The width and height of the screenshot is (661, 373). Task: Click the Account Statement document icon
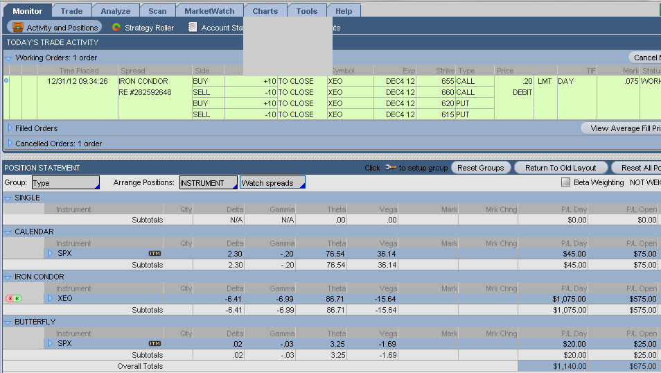click(191, 28)
